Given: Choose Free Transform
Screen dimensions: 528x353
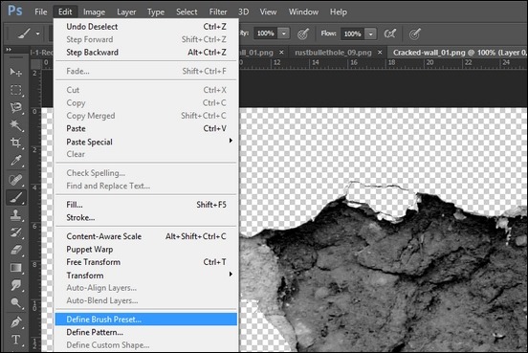Looking at the screenshot, I should [146, 262].
